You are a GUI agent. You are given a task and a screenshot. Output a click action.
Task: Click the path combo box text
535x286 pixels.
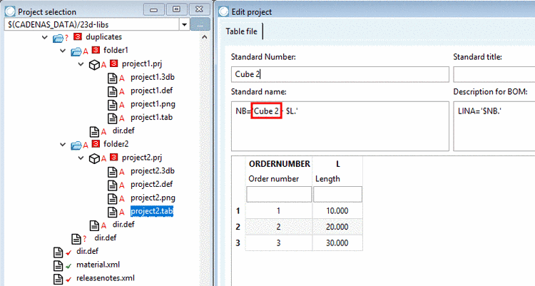(58, 24)
